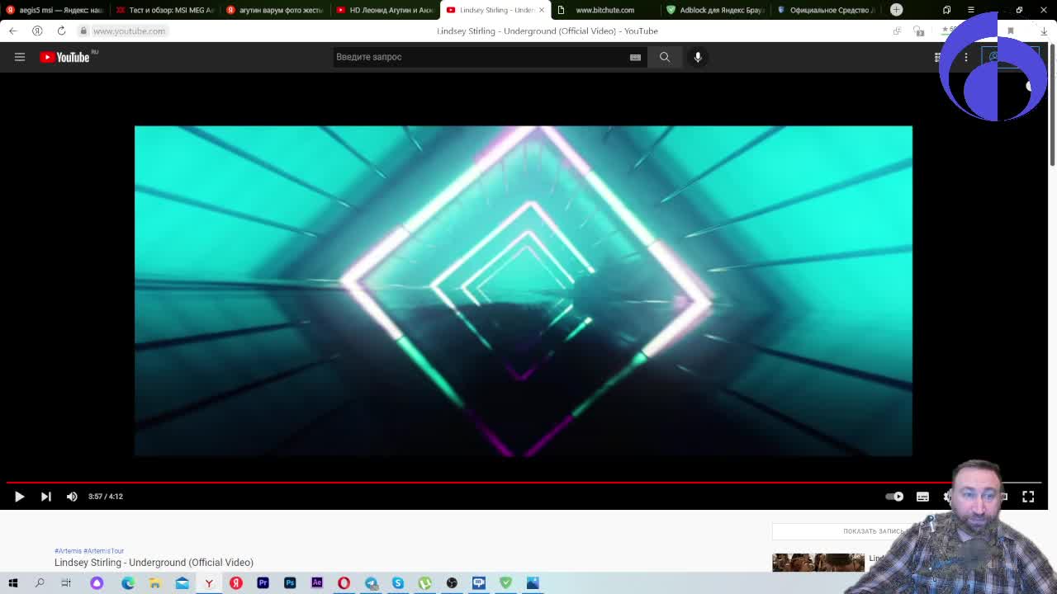The height and width of the screenshot is (594, 1057).
Task: Open the page vertical scrollbar
Action: pyautogui.click(x=1052, y=103)
